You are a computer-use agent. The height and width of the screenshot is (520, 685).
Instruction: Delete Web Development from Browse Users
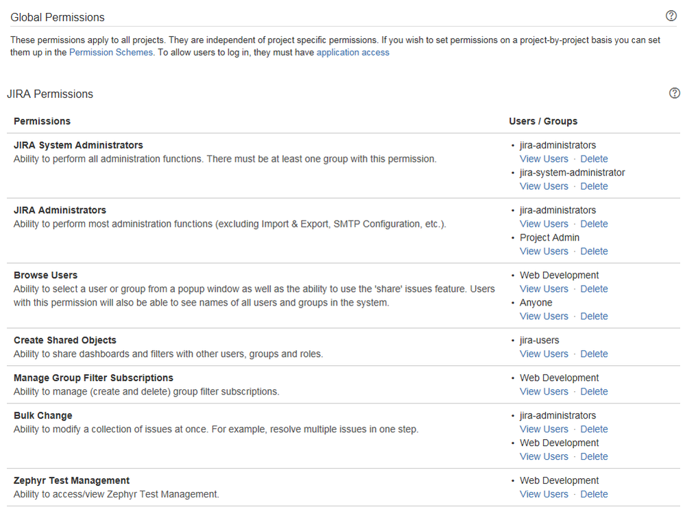click(594, 289)
